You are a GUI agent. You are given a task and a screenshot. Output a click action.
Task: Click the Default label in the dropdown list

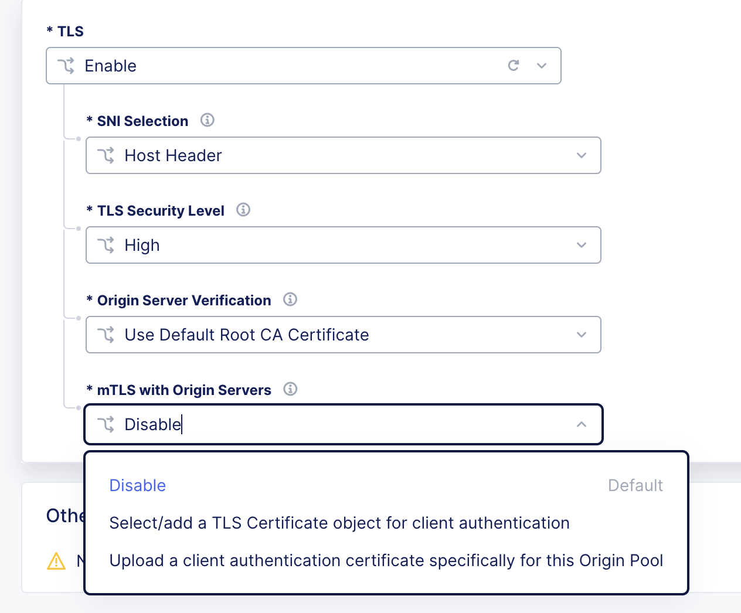coord(635,485)
